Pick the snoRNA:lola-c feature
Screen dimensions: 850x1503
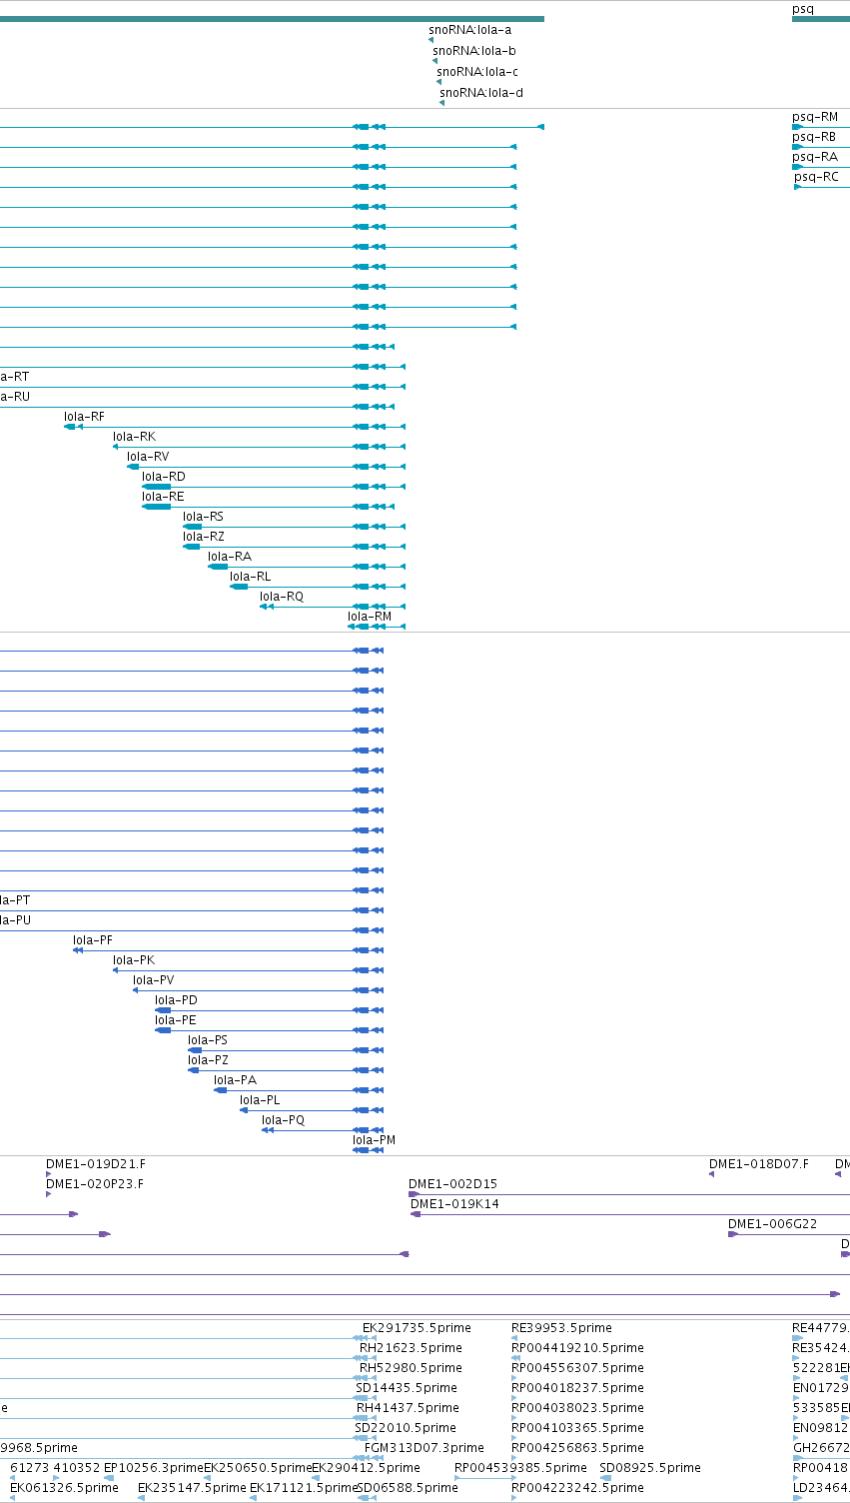tap(477, 72)
